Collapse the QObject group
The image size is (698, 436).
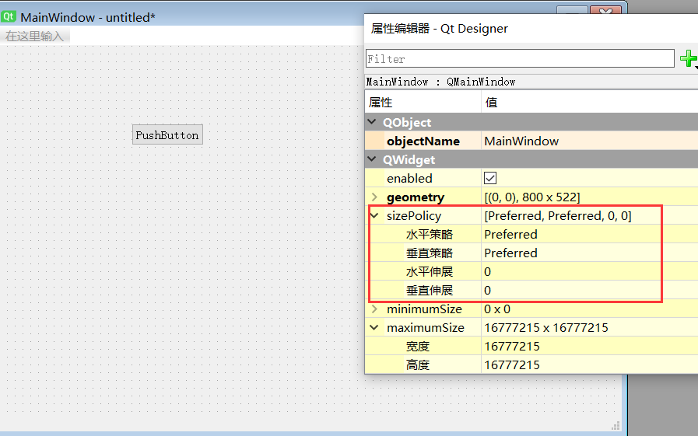[x=372, y=122]
